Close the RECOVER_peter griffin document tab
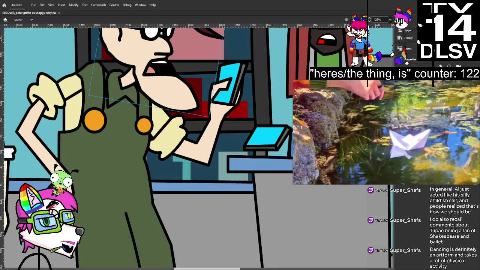 [59, 13]
